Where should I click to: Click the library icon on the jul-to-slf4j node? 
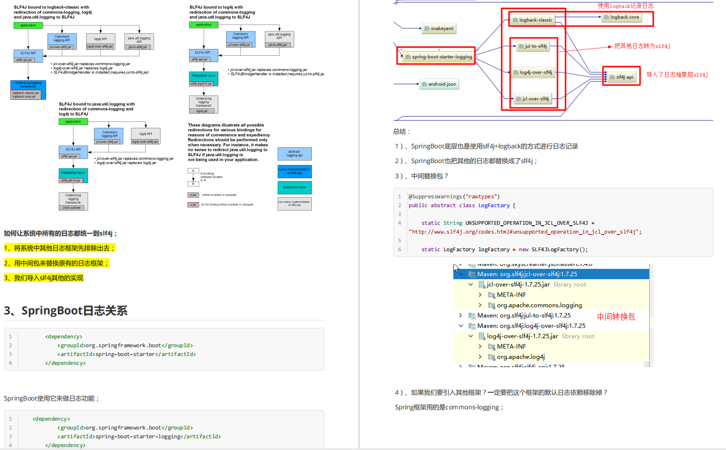(521, 46)
